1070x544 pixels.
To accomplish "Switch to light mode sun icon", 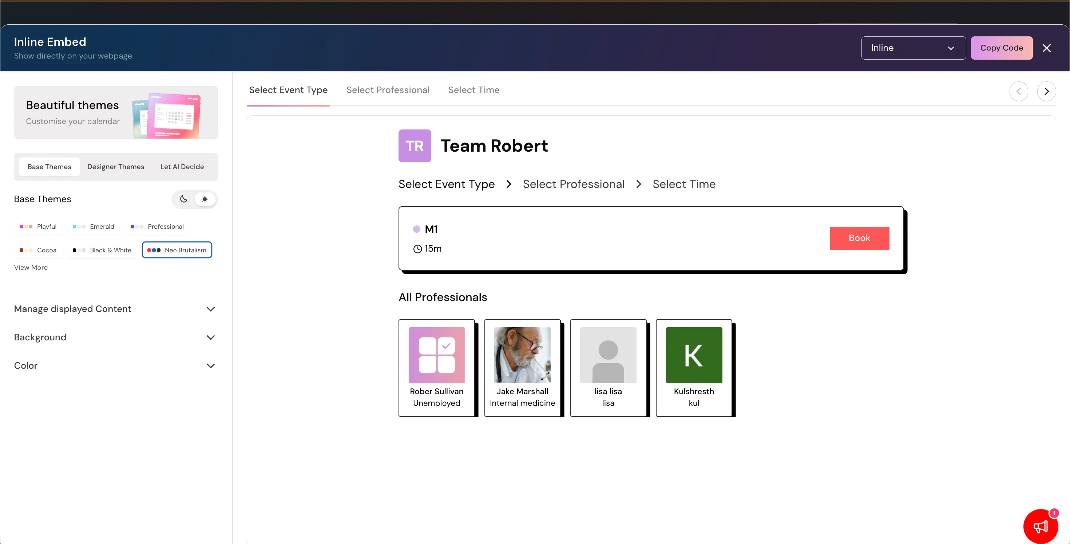I will [x=205, y=199].
